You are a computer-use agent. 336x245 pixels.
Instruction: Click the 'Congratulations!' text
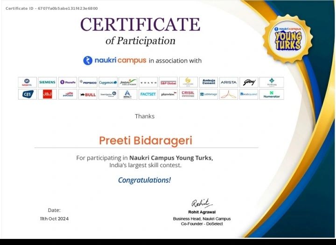[x=144, y=180]
